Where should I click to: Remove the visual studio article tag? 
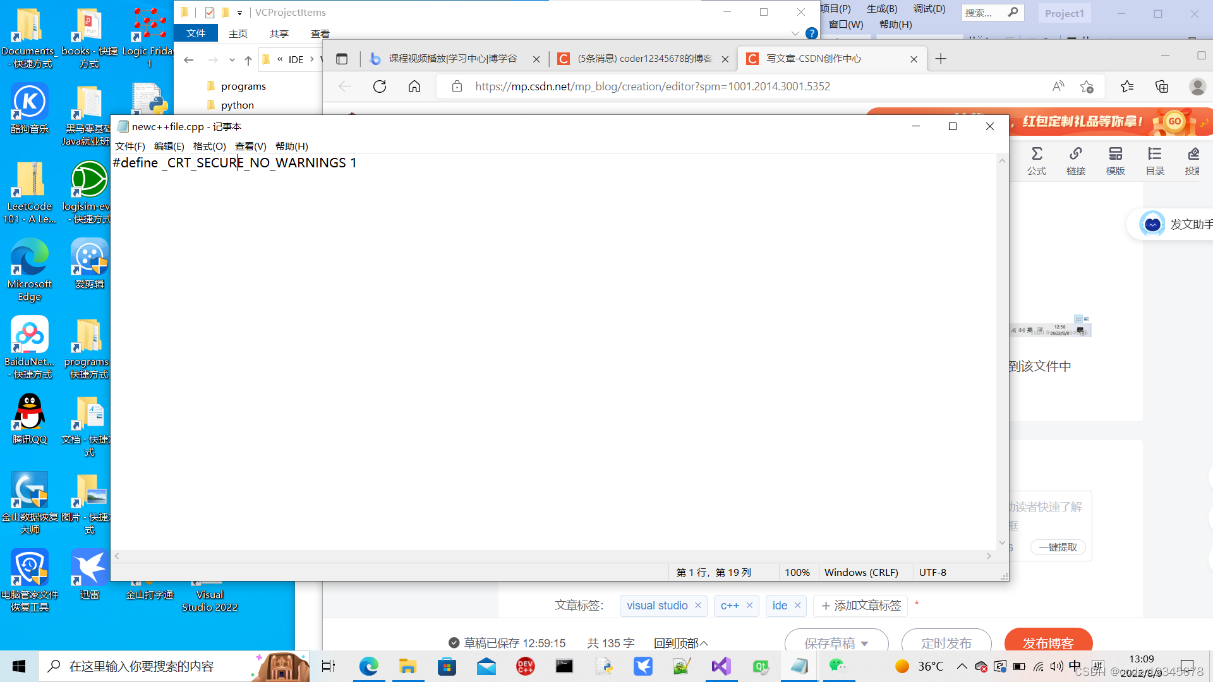click(698, 605)
